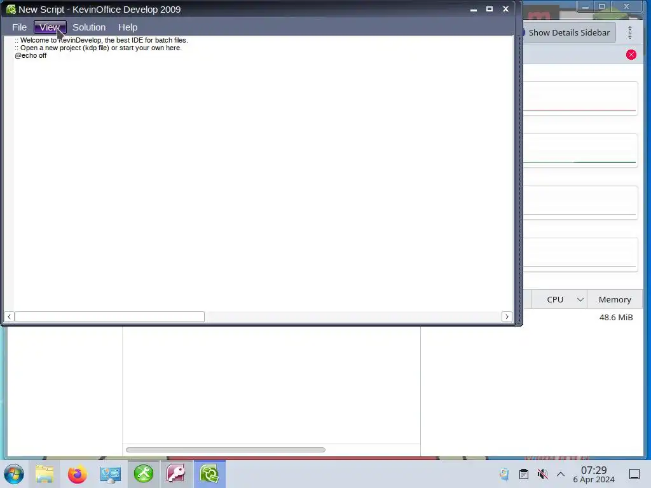The height and width of the screenshot is (488, 651).
Task: Click the 'Open a new project (kdp file)' line
Action: (x=98, y=48)
